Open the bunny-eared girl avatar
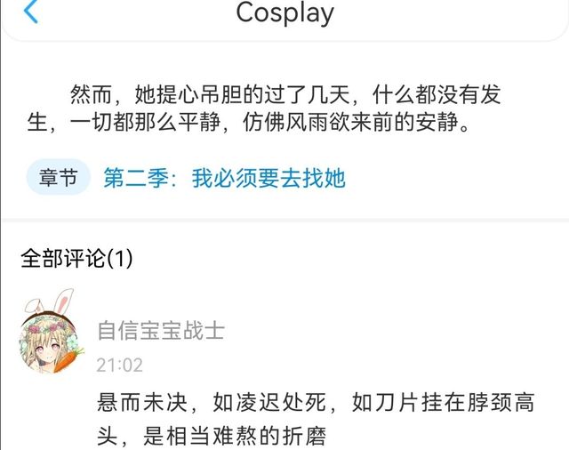This screenshot has height=450, width=569. pyautogui.click(x=49, y=342)
